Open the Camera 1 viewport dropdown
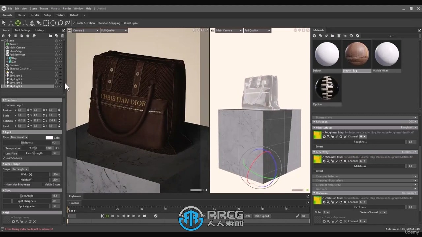 86,30
